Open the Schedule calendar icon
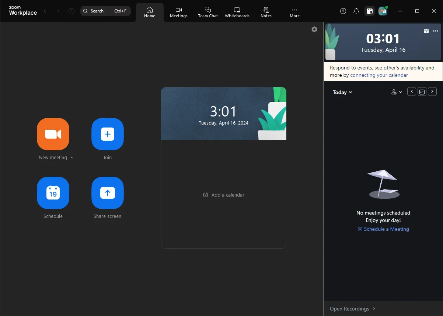This screenshot has width=443, height=316. pos(53,193)
